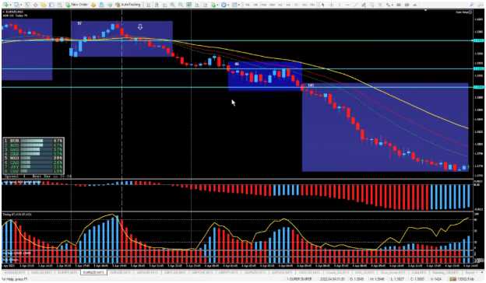Image resolution: width=486 pixels, height=283 pixels.
Task: Click the 1-SUPER SNIPER profile status
Action: coord(299,279)
